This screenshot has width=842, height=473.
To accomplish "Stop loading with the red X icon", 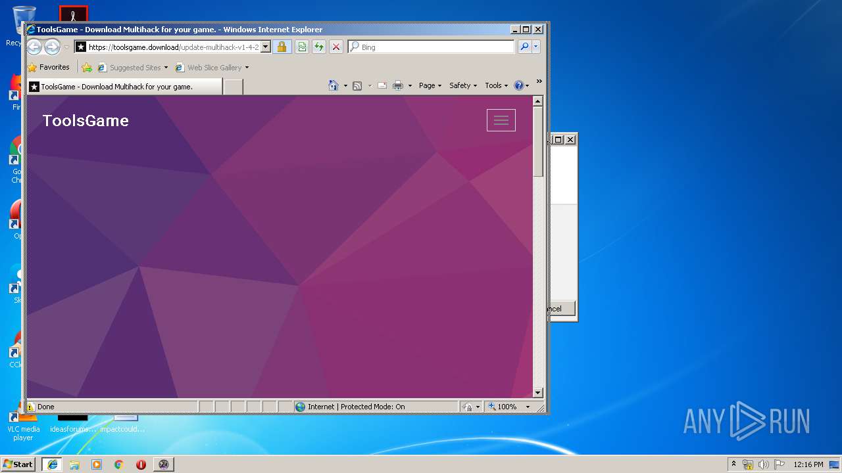I will point(336,47).
